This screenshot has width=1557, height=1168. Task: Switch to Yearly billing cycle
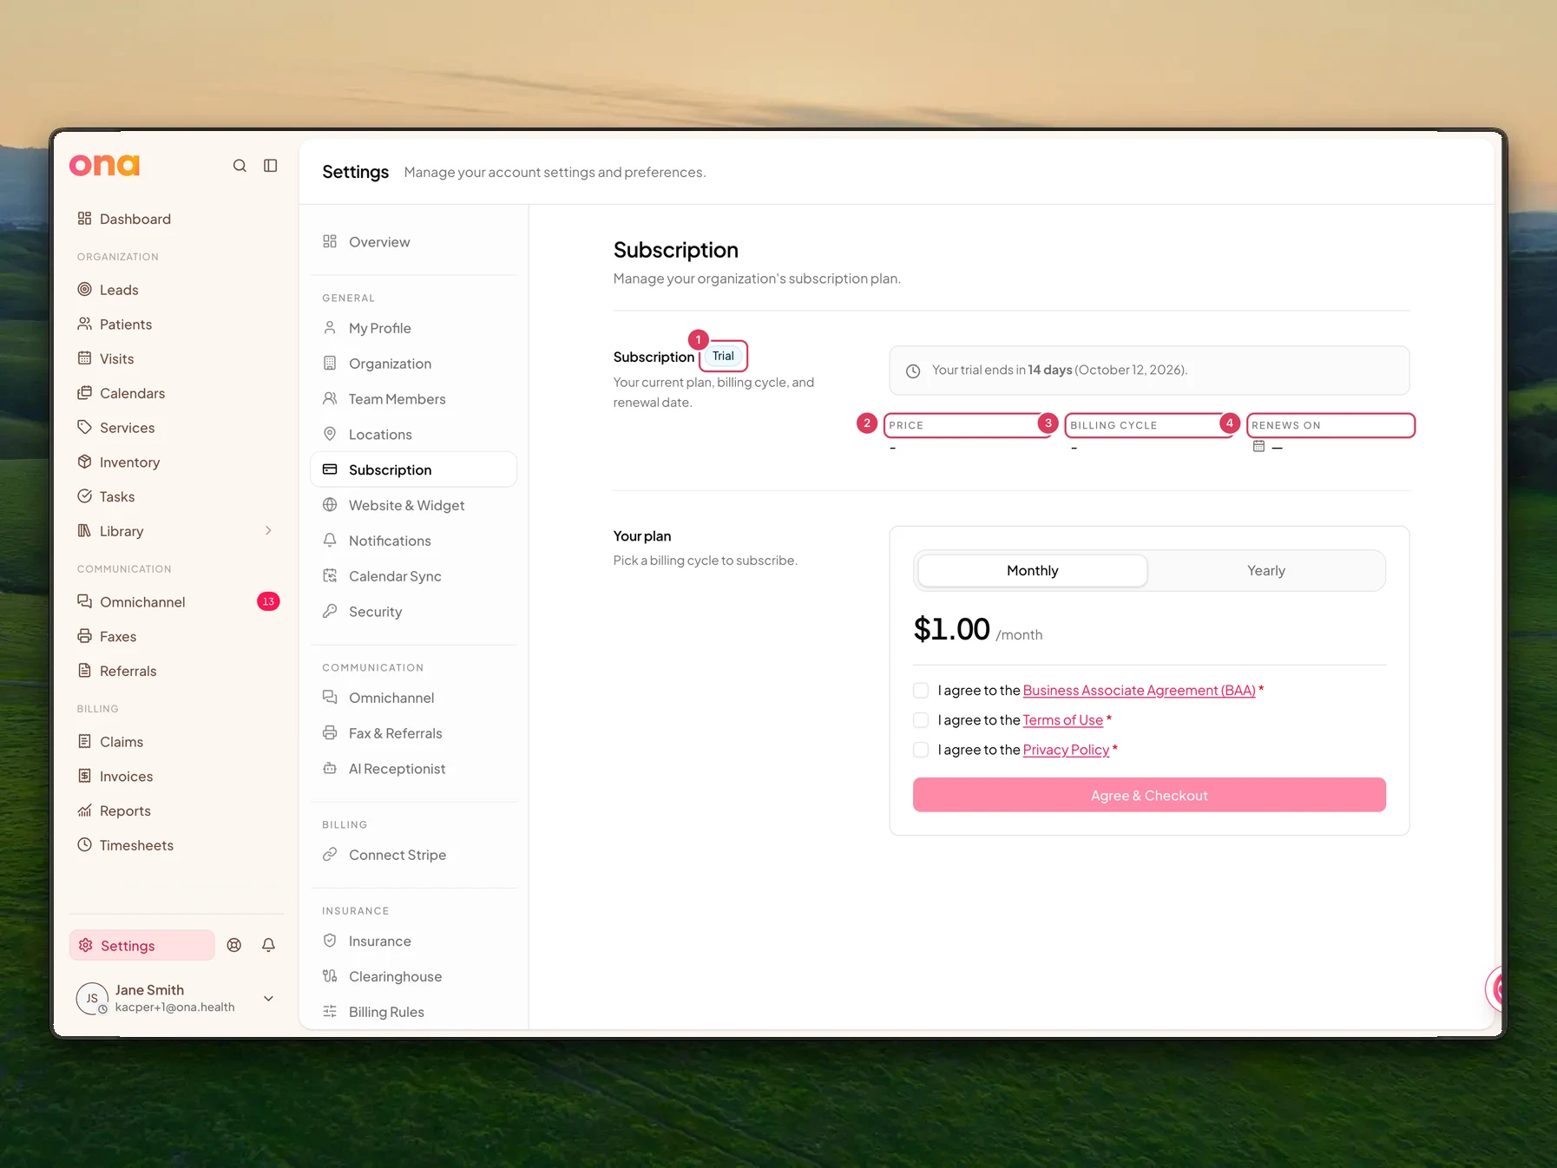[1266, 571]
